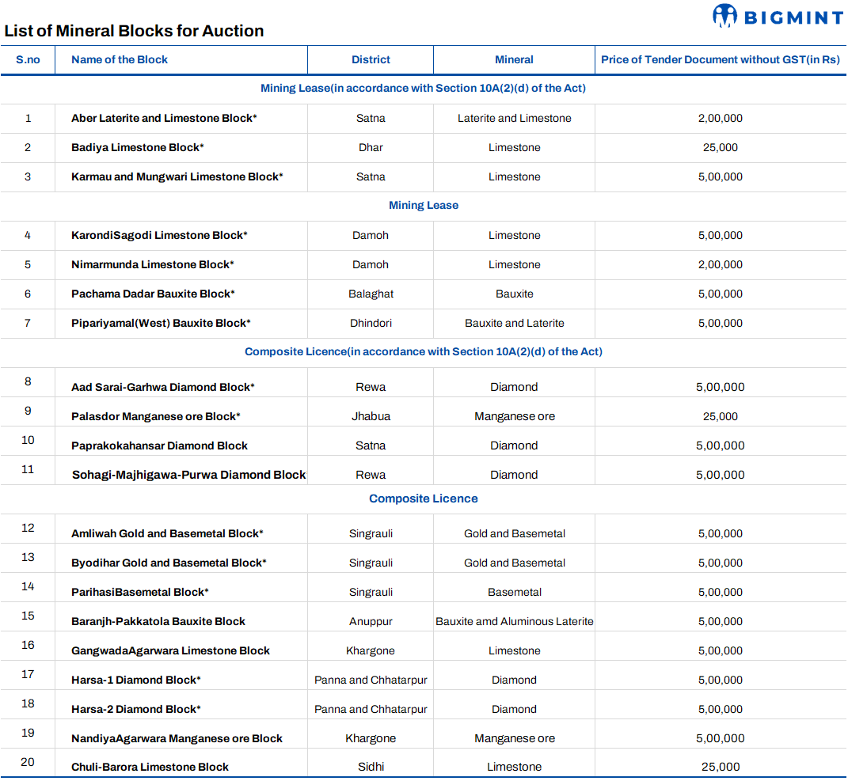The width and height of the screenshot is (848, 781).
Task: Select 'Palasdor Manganese ore Block' entry
Action: [156, 416]
